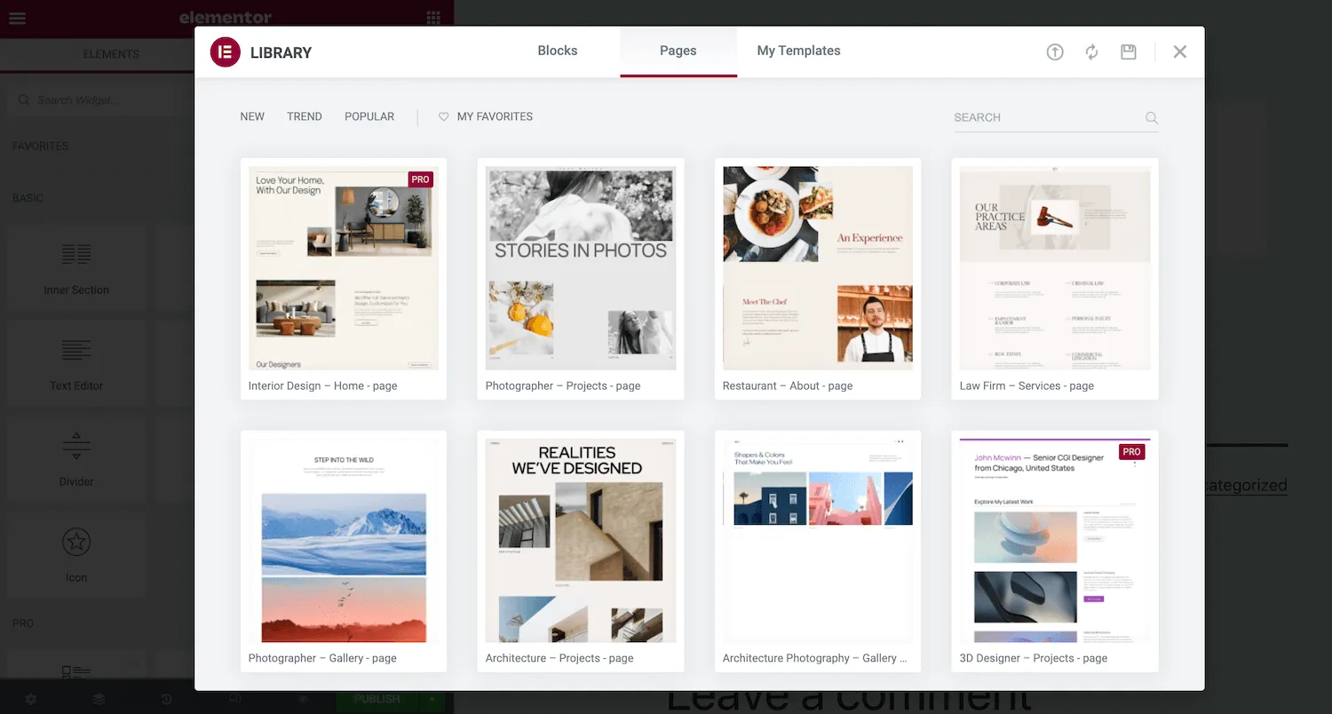
Task: Expand the save options arrow next to Publish
Action: click(432, 699)
